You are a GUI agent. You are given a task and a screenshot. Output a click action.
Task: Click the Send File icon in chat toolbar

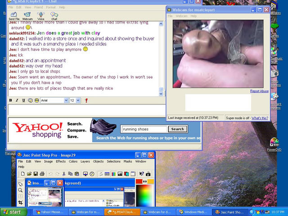tap(14, 16)
